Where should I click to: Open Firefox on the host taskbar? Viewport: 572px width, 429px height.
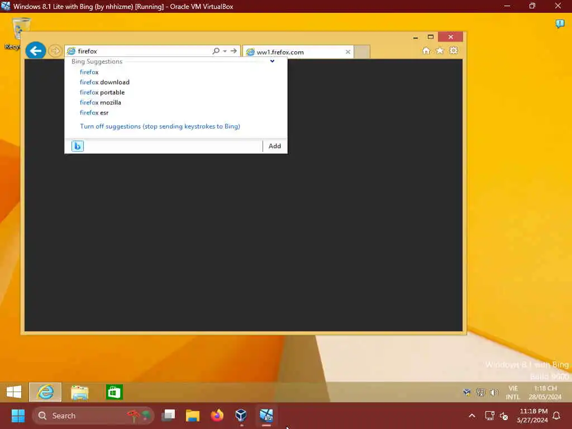(x=217, y=416)
